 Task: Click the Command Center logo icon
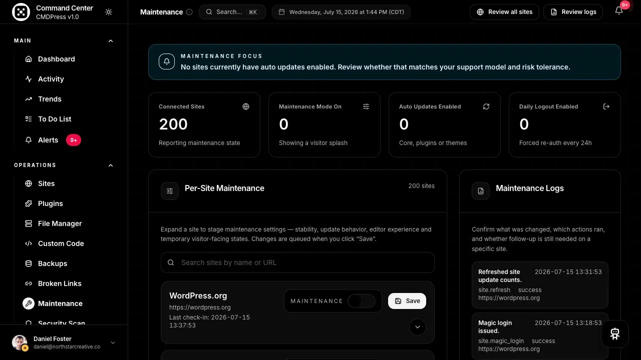point(21,12)
